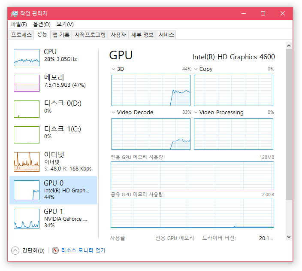Switch to the 프로세스 tab

21,35
